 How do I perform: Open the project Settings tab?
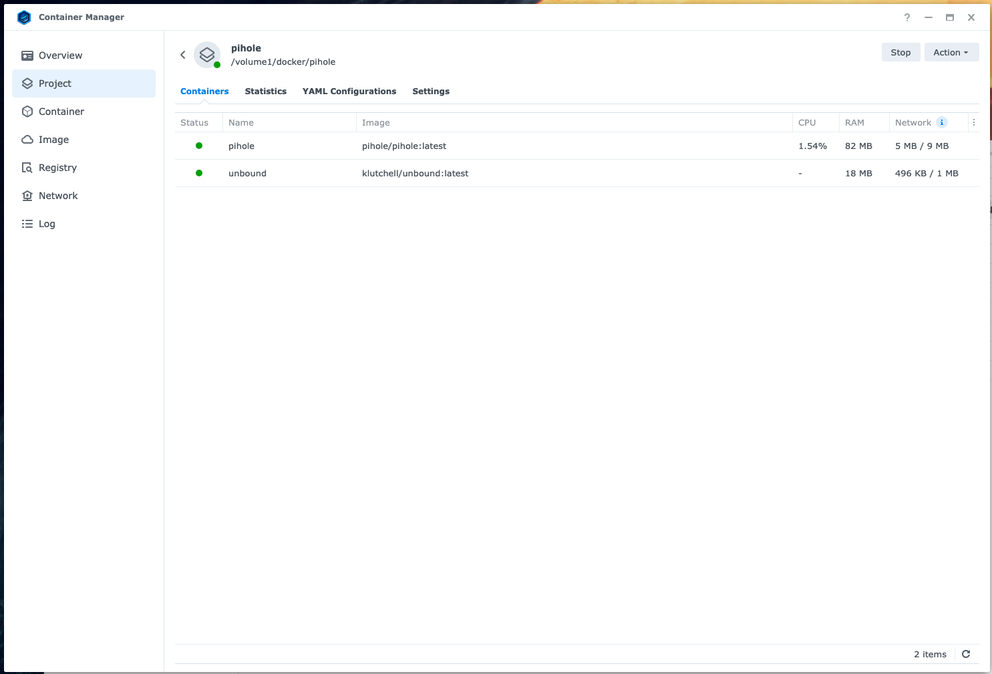tap(431, 92)
